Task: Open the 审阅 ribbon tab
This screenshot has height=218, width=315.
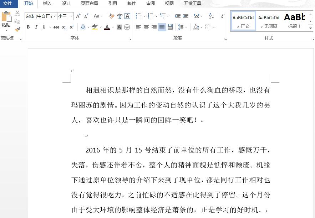Action: pyautogui.click(x=150, y=4)
